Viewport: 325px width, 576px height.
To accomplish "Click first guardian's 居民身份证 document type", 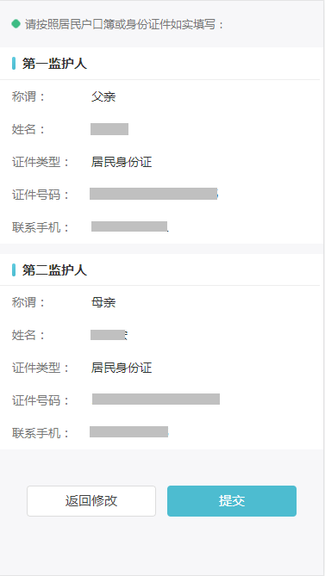I will tap(122, 162).
